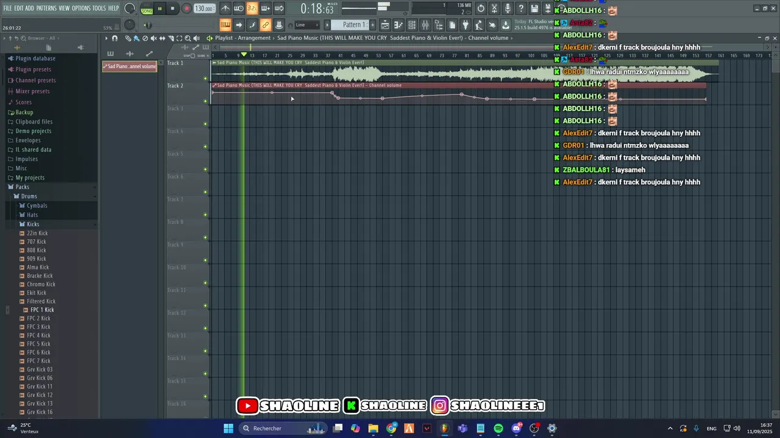Open the Playlist view icon
Screen dimensions: 780x438
tap(385, 25)
